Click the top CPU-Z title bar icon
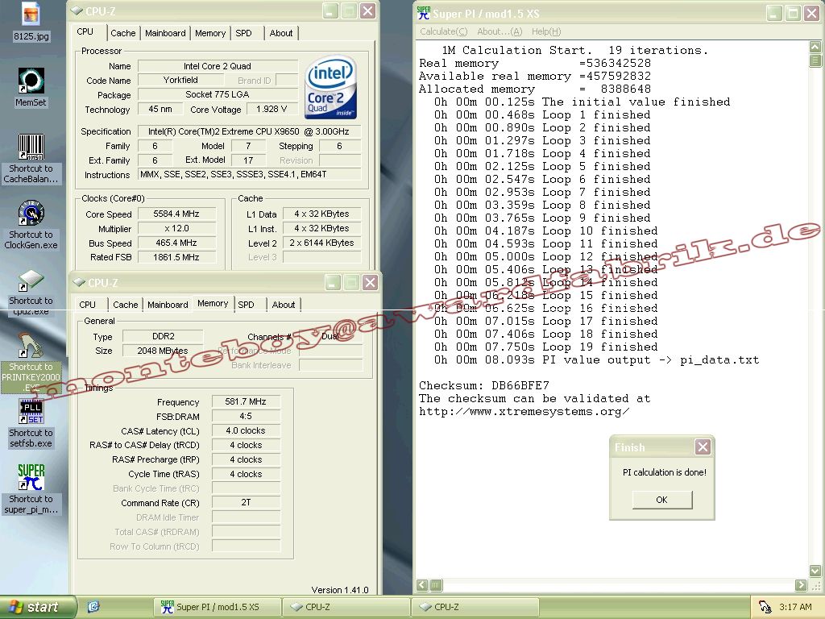Screen dimensions: 825x619 pos(77,11)
